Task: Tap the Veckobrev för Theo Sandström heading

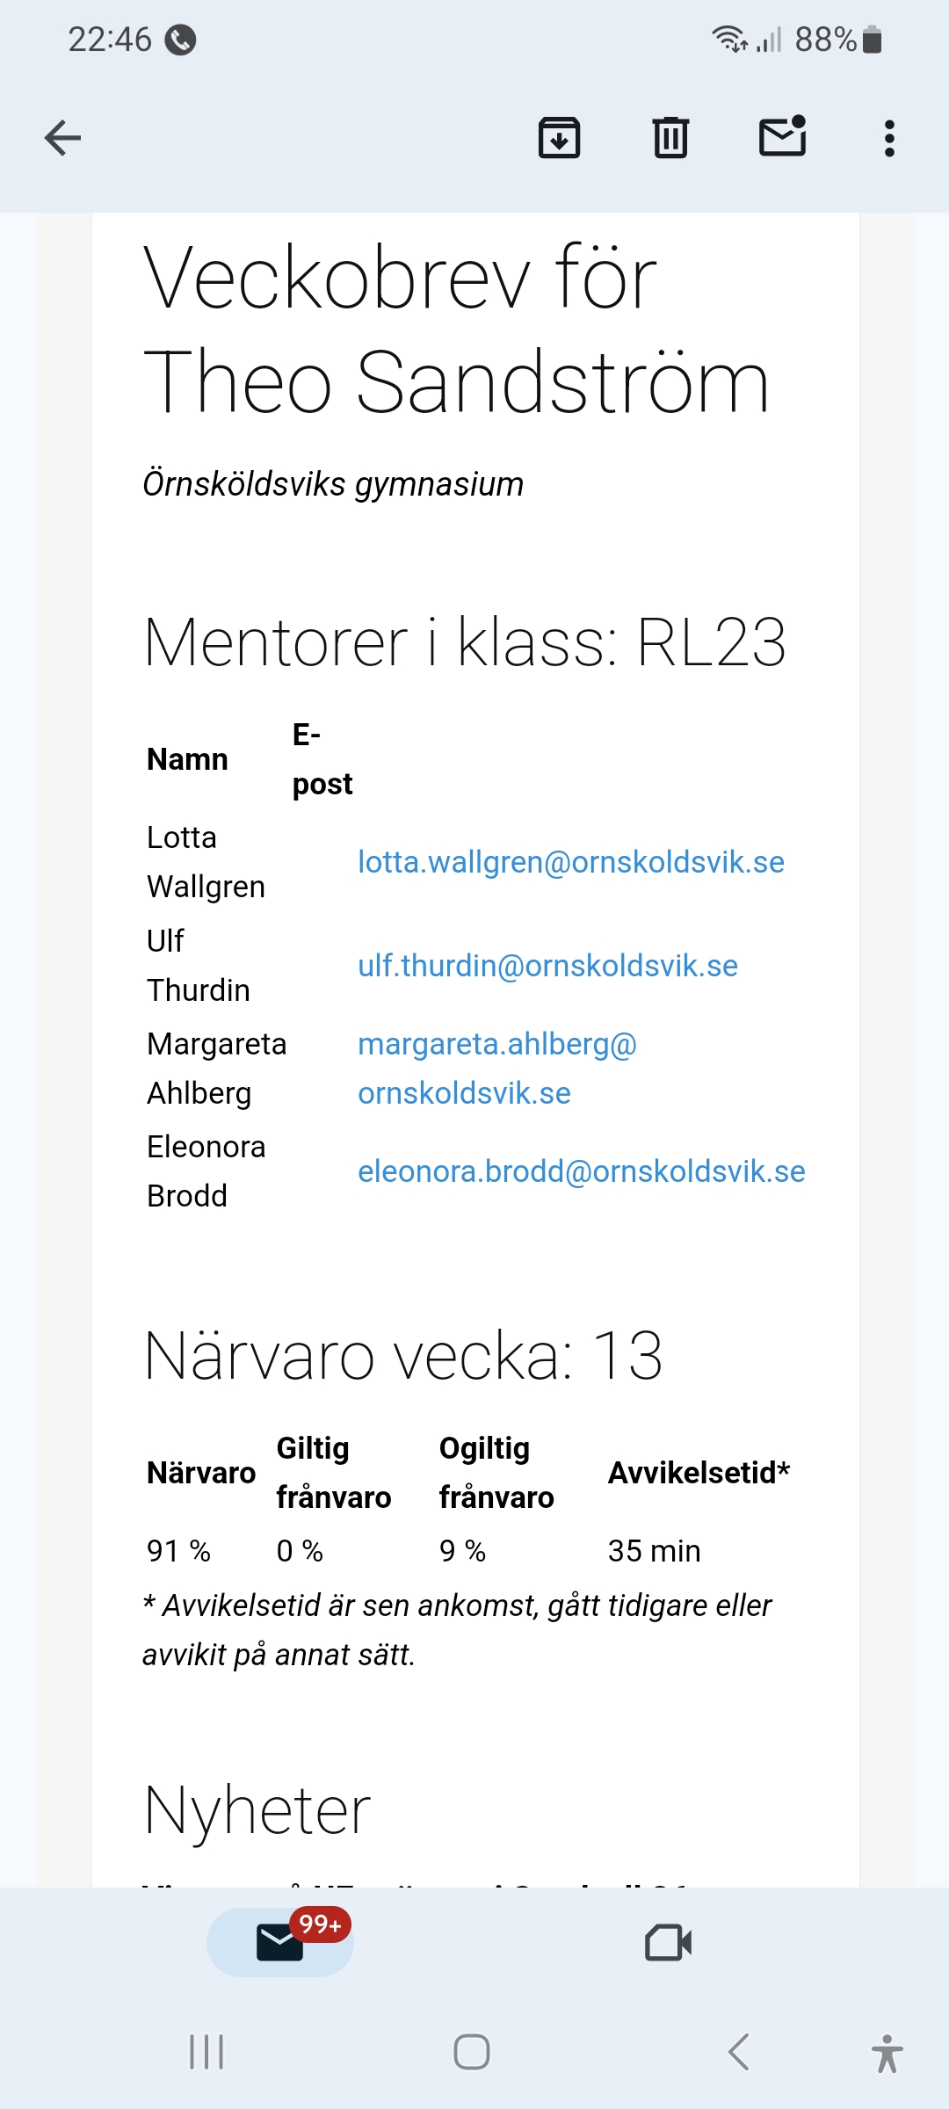Action: coord(456,330)
